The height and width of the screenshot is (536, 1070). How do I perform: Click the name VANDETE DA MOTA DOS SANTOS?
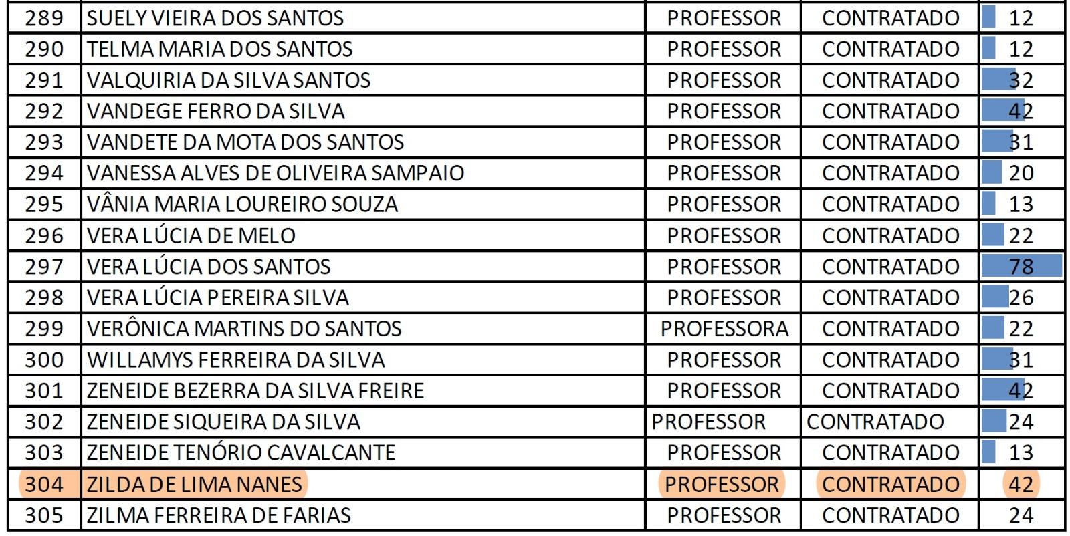[245, 142]
